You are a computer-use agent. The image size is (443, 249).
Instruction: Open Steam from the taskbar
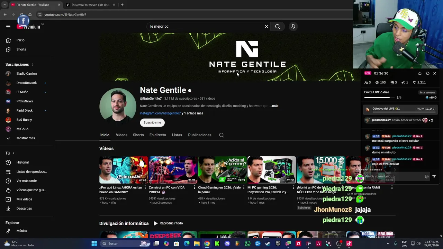(x=268, y=243)
